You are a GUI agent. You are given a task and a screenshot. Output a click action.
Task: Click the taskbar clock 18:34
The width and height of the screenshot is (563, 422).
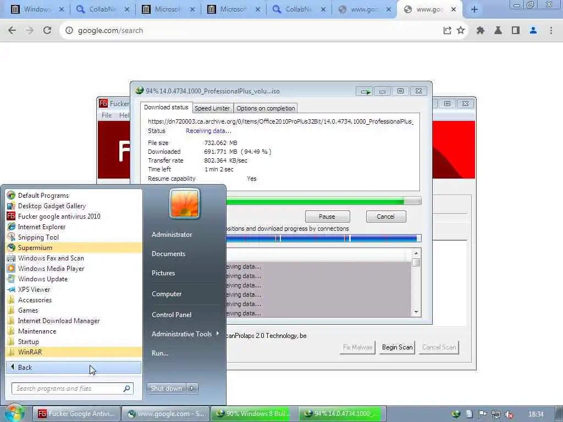coord(536,414)
